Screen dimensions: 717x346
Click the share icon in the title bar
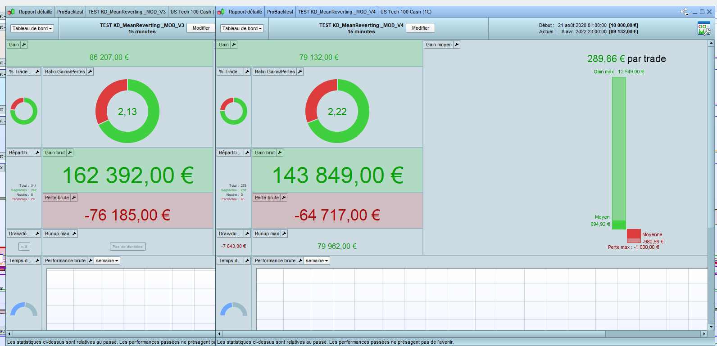[x=685, y=12]
